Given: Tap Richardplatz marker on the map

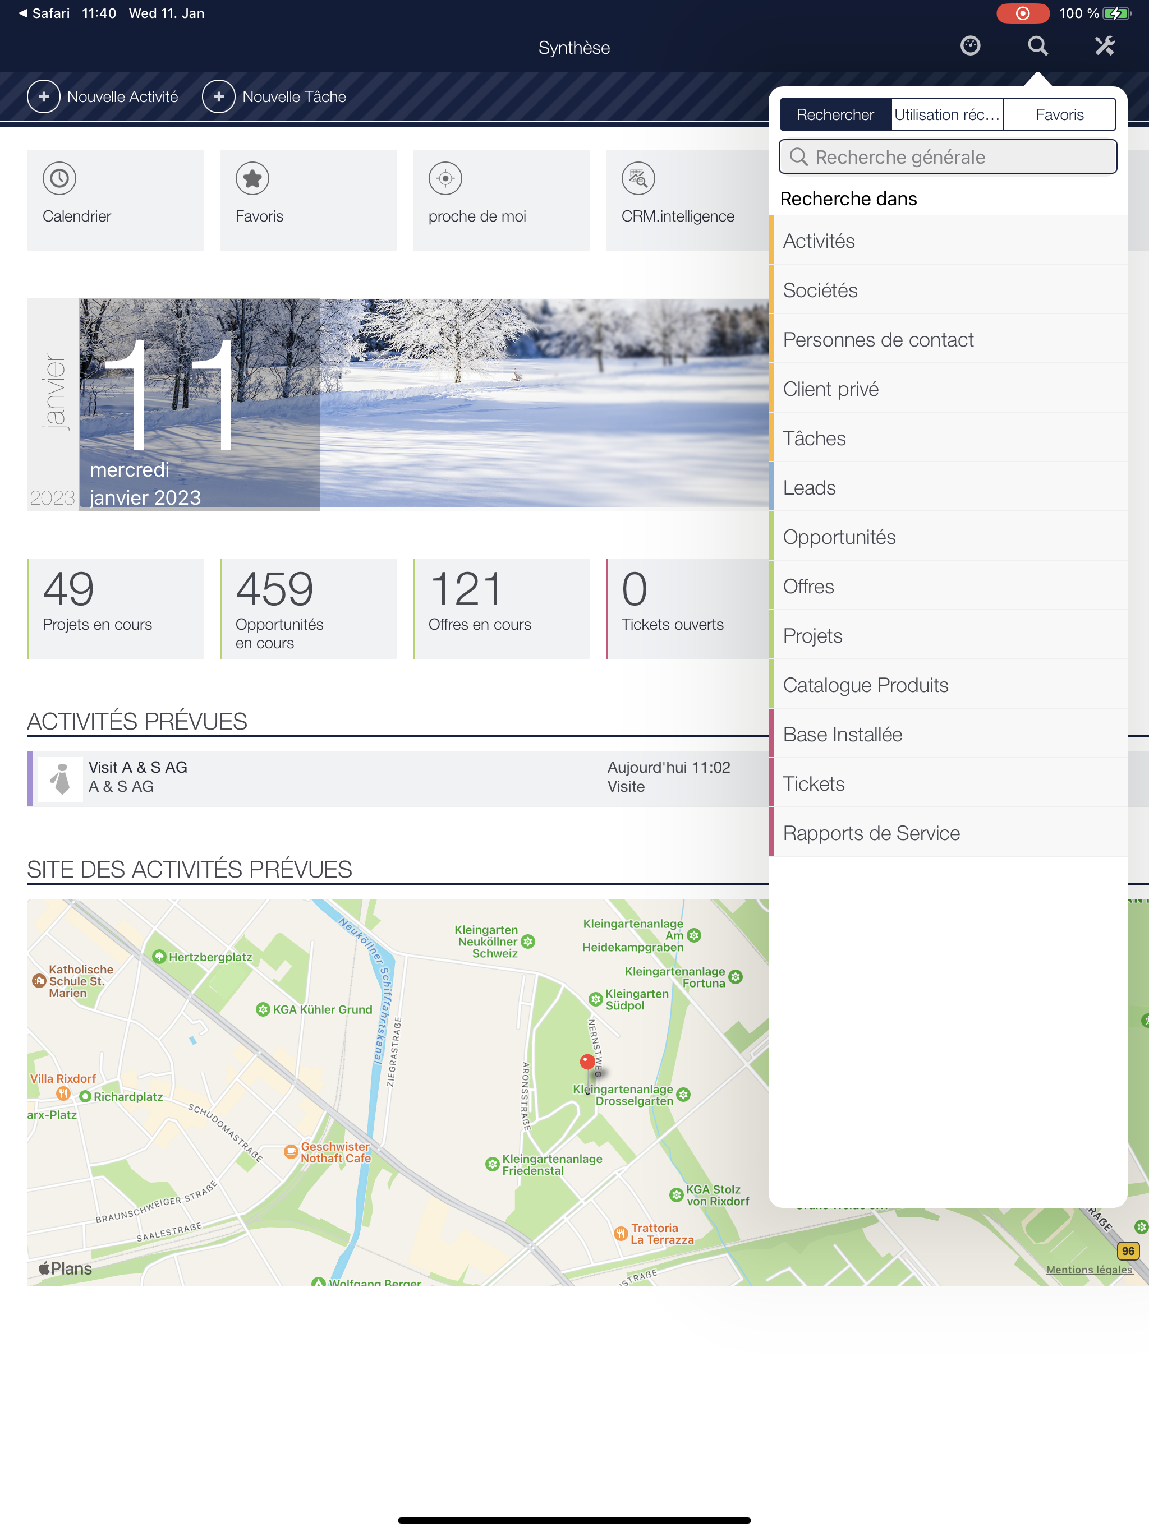Looking at the screenshot, I should pos(85,1096).
